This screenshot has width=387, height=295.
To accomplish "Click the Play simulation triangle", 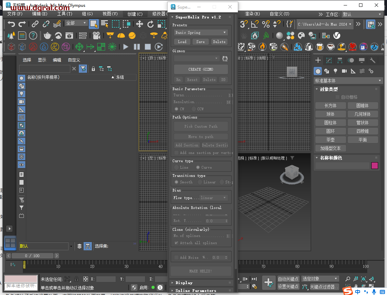I will (x=126, y=47).
